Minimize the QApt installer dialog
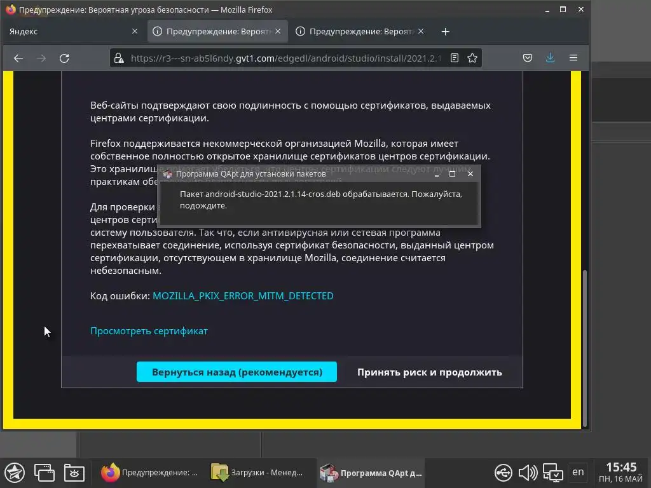Image resolution: width=651 pixels, height=488 pixels. (x=436, y=174)
